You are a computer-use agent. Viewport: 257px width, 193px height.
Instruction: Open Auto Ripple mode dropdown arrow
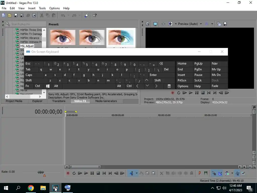(x=232, y=173)
